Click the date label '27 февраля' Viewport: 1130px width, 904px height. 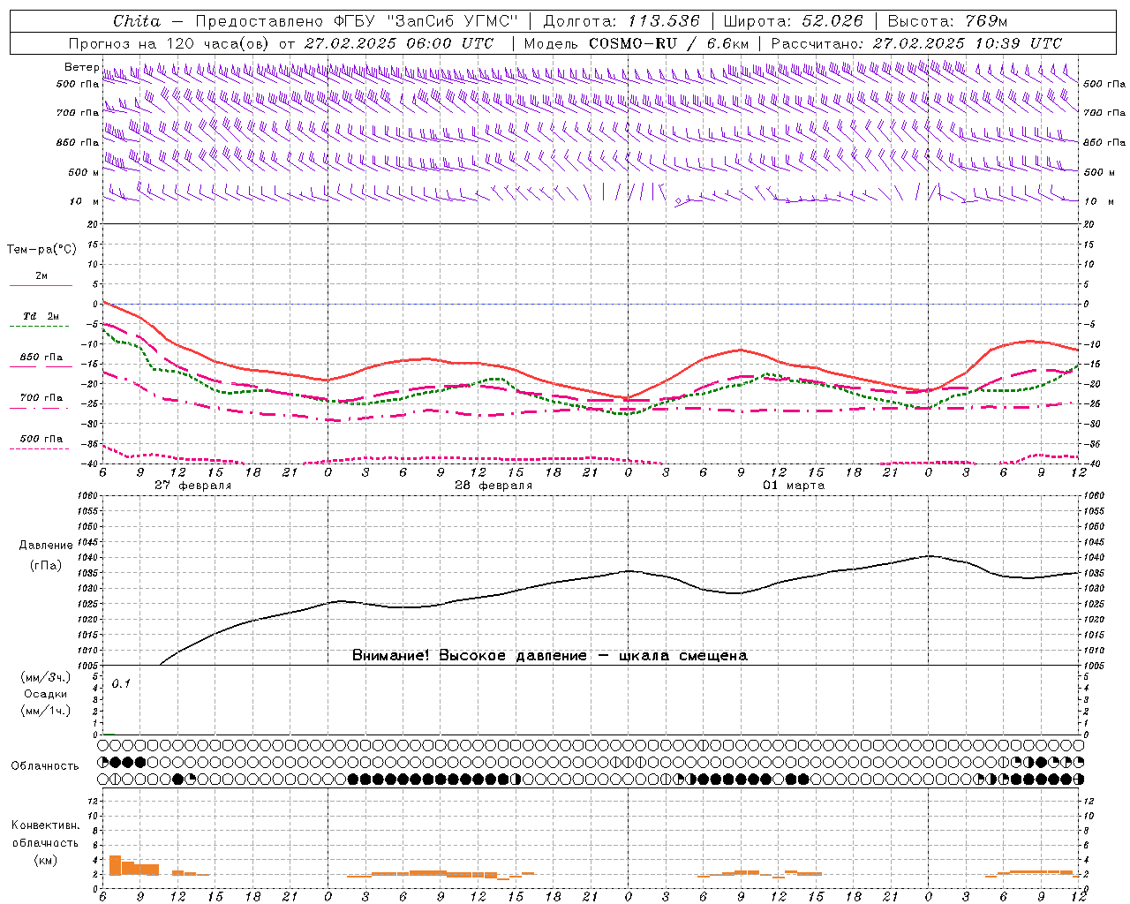(x=192, y=486)
